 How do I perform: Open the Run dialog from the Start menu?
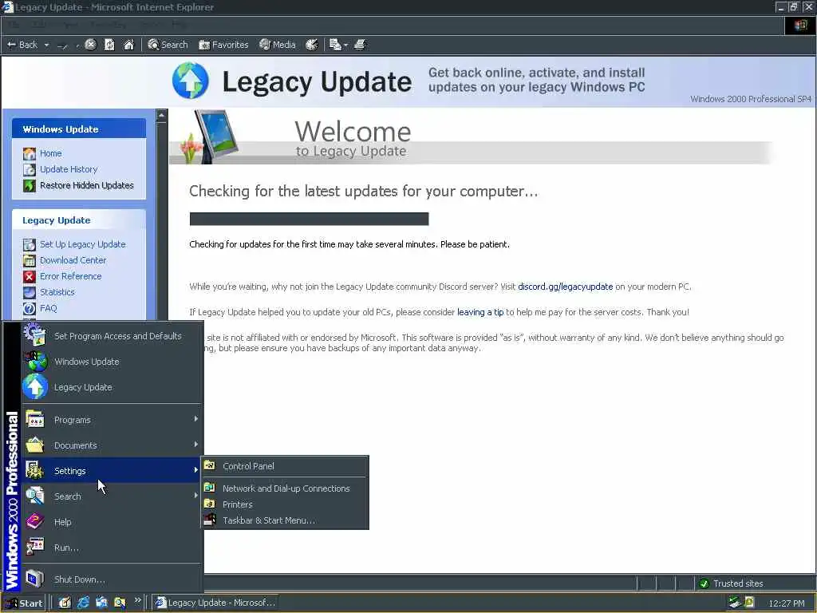112,548
